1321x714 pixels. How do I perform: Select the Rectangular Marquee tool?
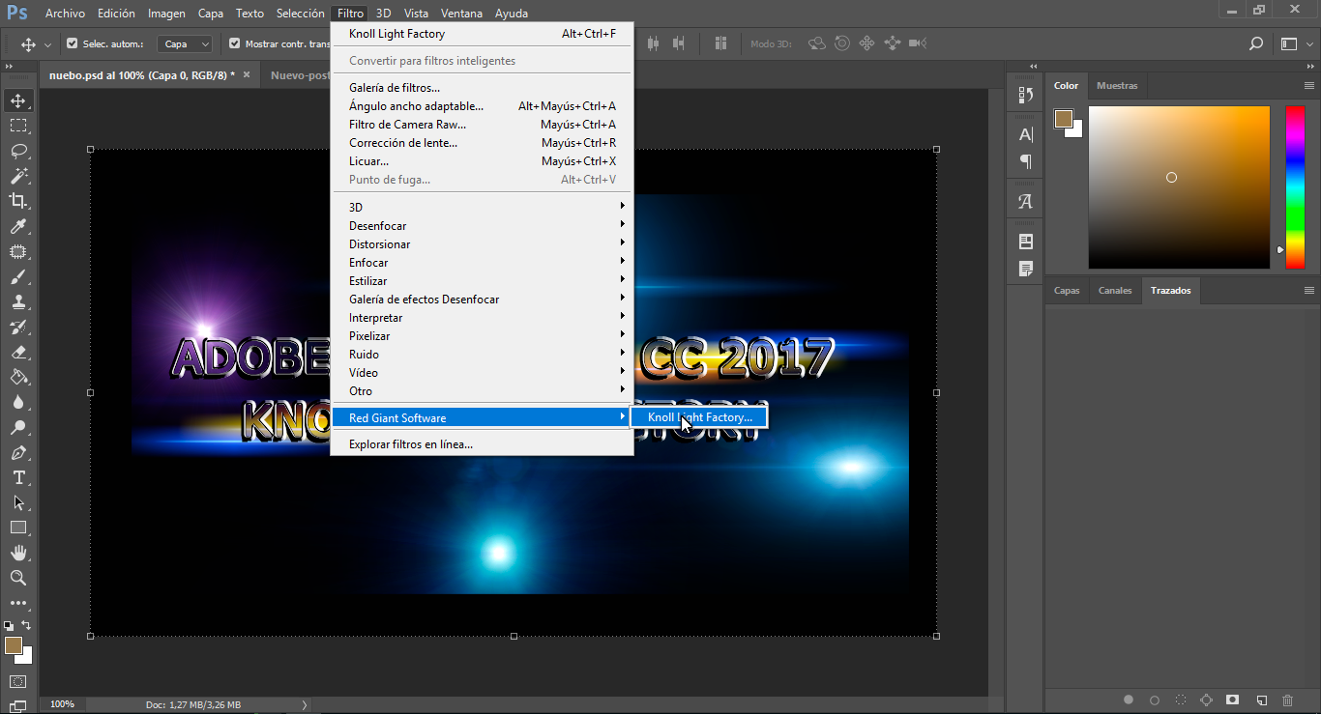pyautogui.click(x=18, y=126)
